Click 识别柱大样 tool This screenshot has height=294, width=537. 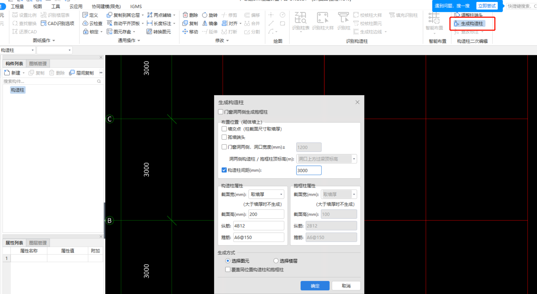(x=323, y=21)
